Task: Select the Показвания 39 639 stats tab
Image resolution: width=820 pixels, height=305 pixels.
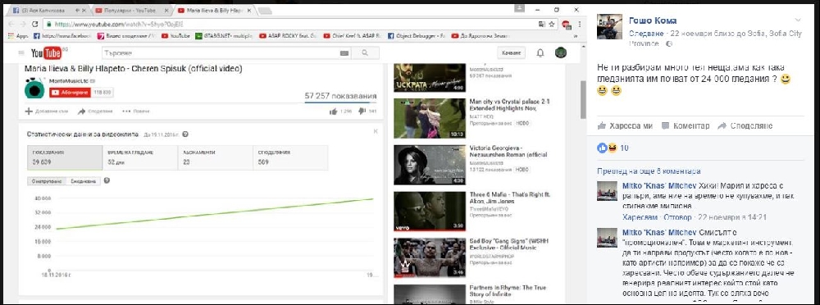Action: click(x=65, y=157)
